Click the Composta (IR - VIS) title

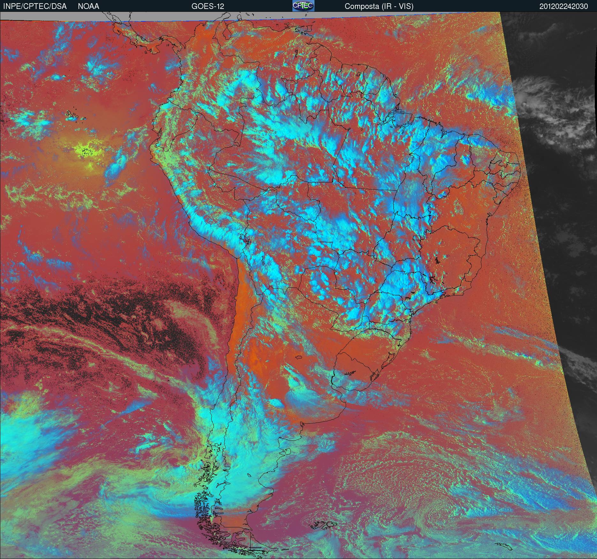(379, 6)
